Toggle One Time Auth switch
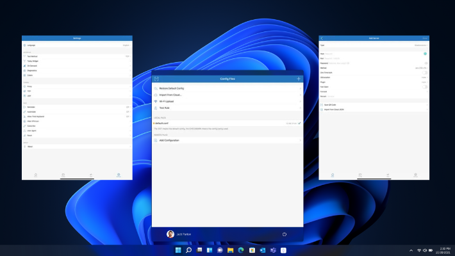This screenshot has height=256, width=455. [425, 73]
